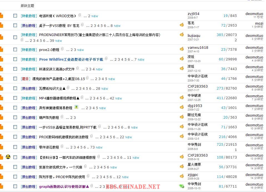Click thumb icon beside 眼过无痕 author
This screenshot has height=192, width=266.
[x=182, y=116]
